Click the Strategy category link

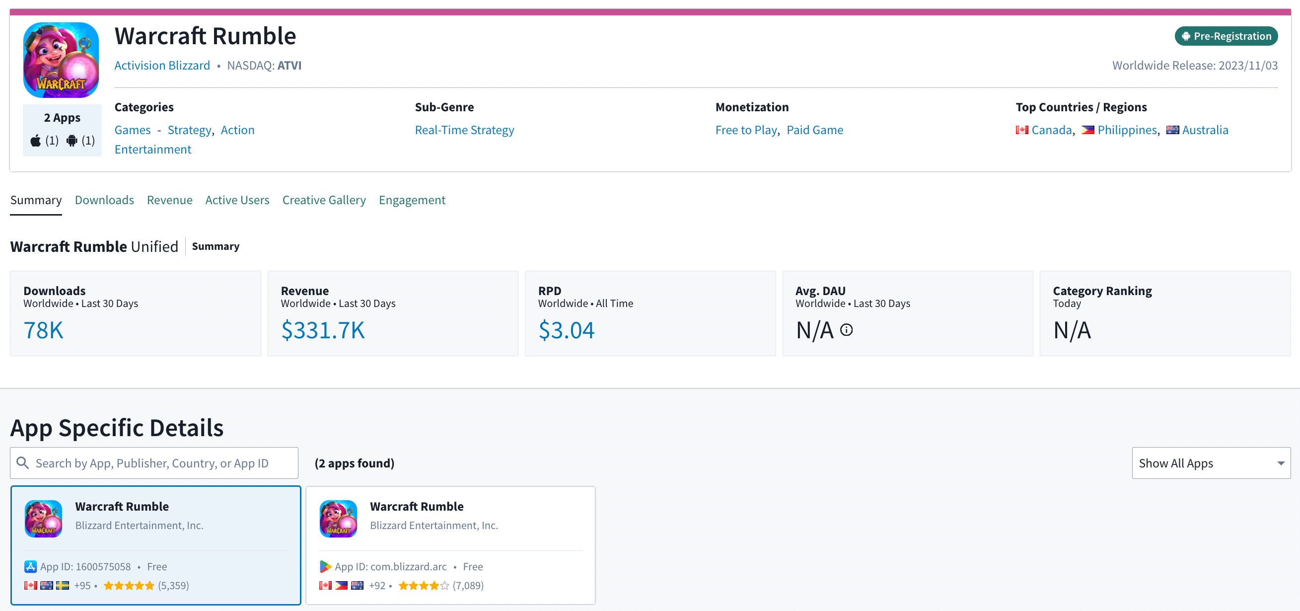click(189, 130)
